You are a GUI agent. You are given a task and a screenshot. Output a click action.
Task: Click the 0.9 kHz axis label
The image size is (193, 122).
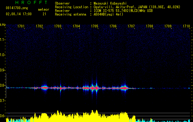[x=2, y=70]
